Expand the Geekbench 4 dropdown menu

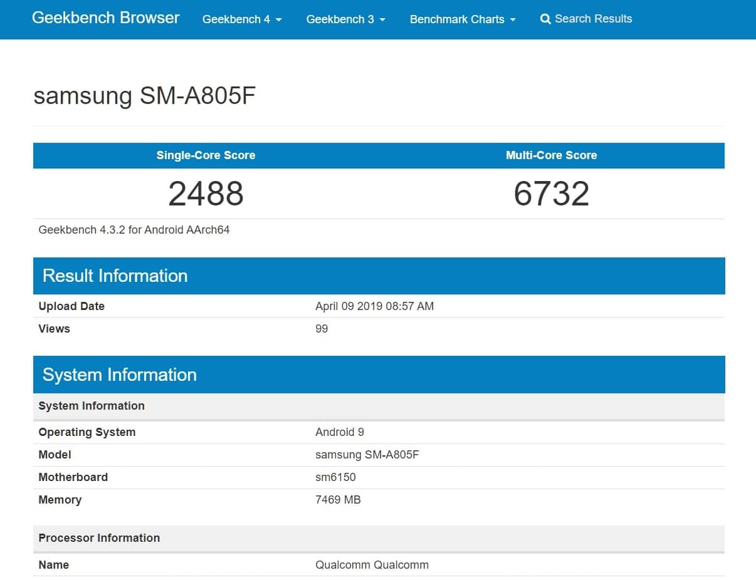(x=242, y=19)
